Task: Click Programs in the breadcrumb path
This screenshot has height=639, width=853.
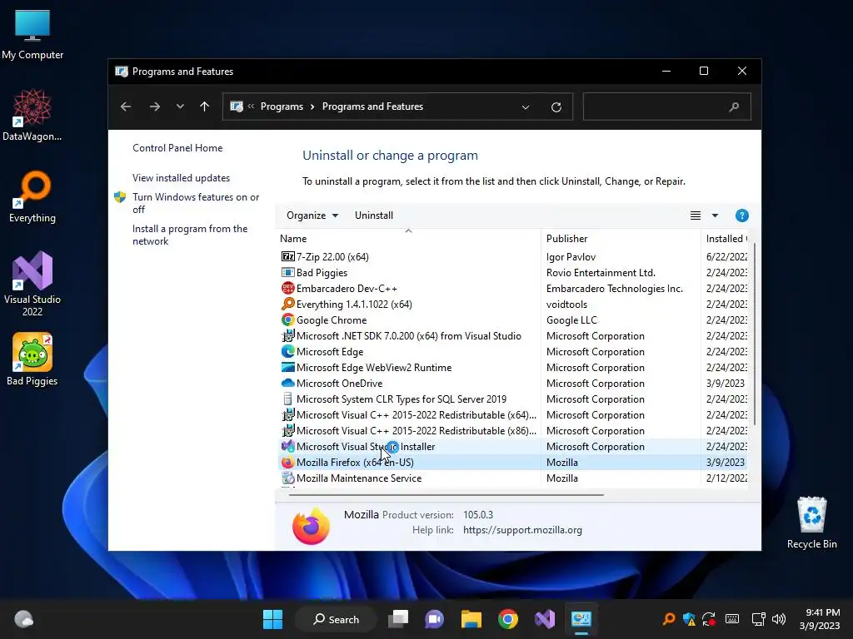Action: (282, 106)
